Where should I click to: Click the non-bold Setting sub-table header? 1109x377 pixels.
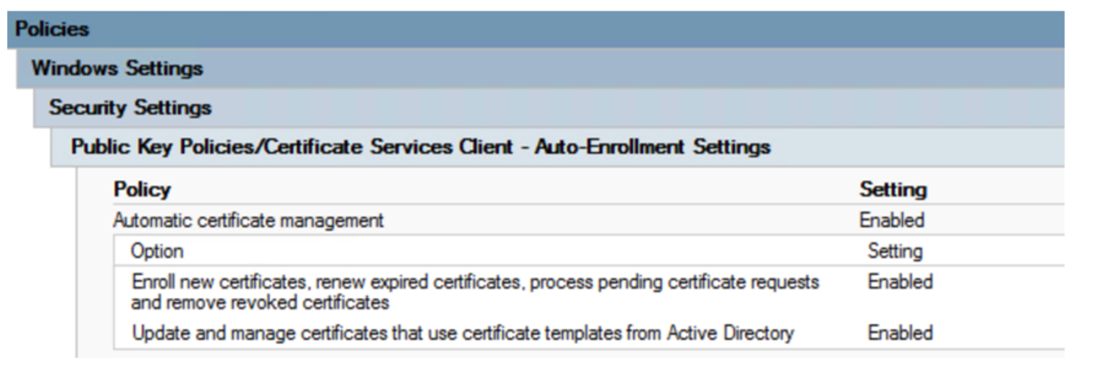coord(895,251)
